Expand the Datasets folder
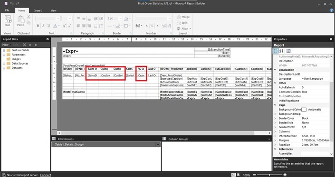The image size is (335, 177). point(4,68)
